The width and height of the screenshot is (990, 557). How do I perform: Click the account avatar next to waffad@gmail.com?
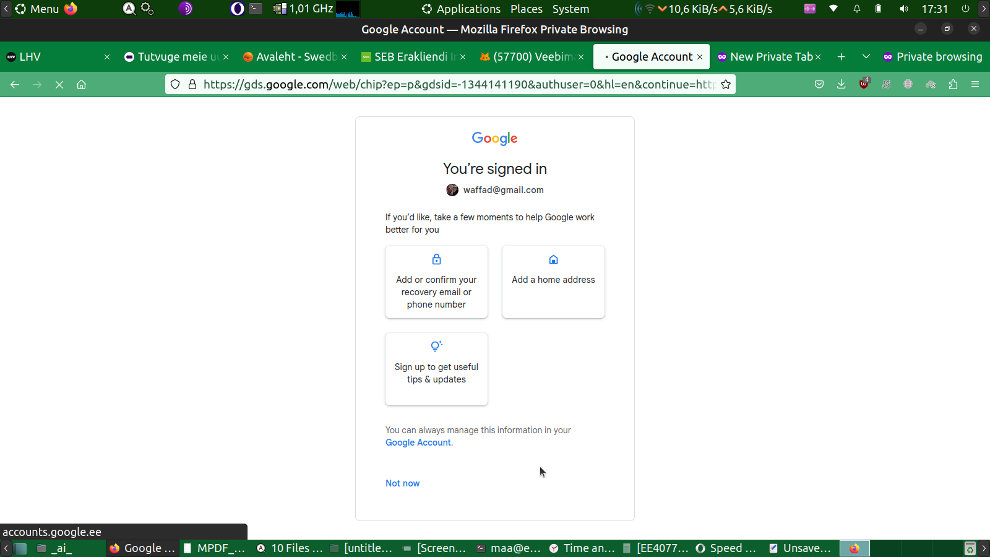[452, 190]
